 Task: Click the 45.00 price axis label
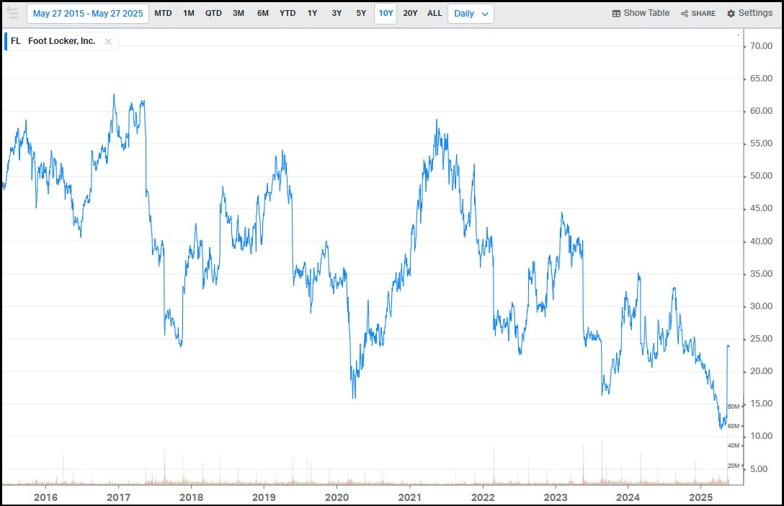coord(761,208)
